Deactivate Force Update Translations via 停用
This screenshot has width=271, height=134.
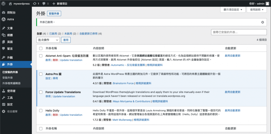click(x=48, y=96)
